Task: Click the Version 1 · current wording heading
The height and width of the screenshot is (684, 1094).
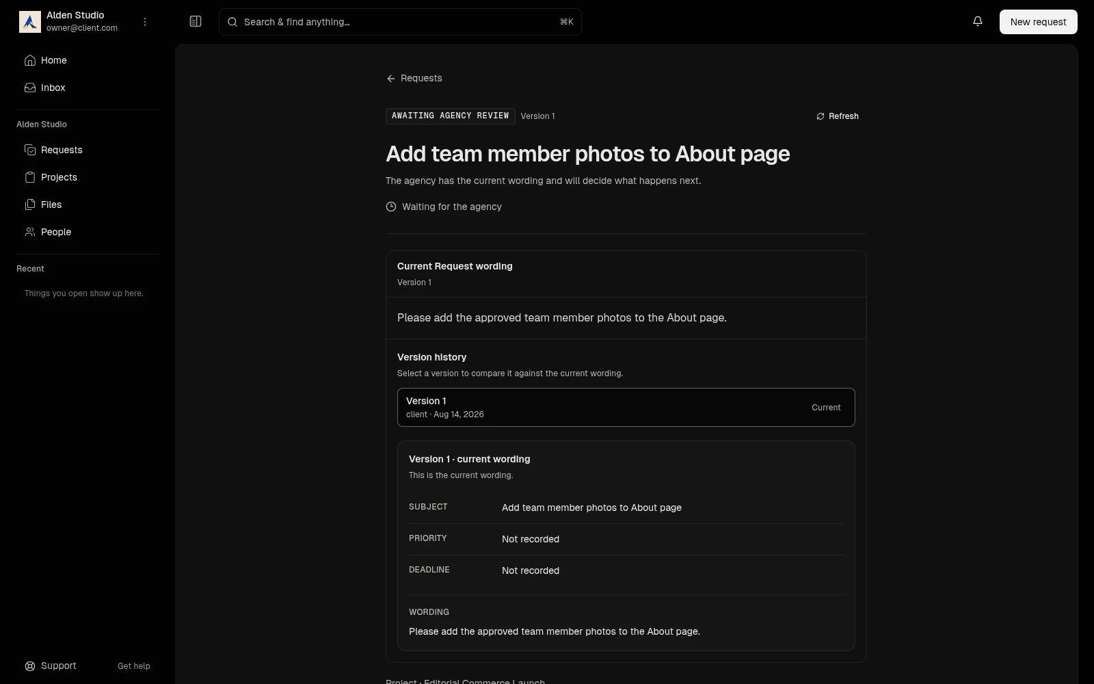Action: tap(469, 459)
